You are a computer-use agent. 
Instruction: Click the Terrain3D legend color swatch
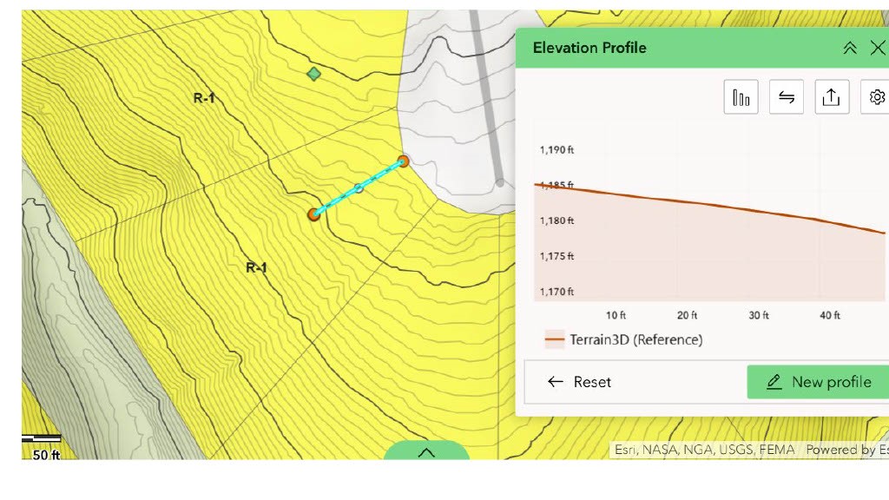(554, 339)
